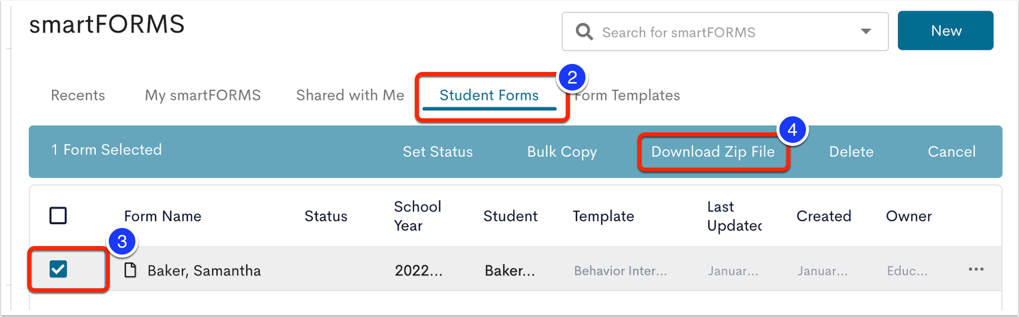Click Bulk Copy

point(562,151)
